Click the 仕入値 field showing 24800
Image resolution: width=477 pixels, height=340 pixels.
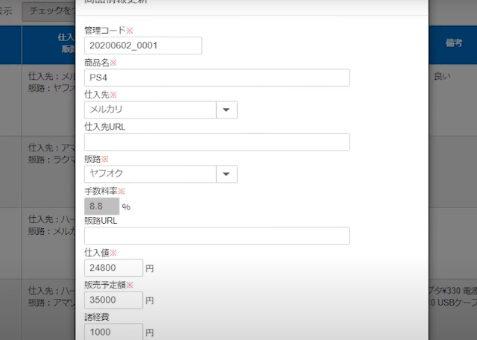pyautogui.click(x=113, y=268)
